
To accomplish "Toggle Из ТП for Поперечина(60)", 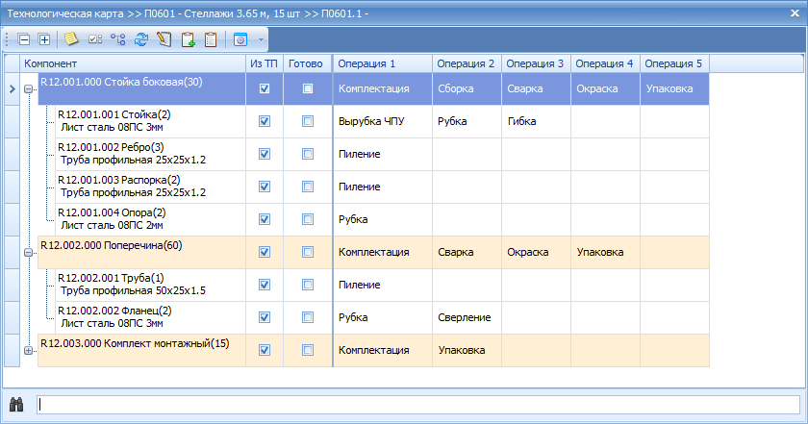I will point(265,252).
